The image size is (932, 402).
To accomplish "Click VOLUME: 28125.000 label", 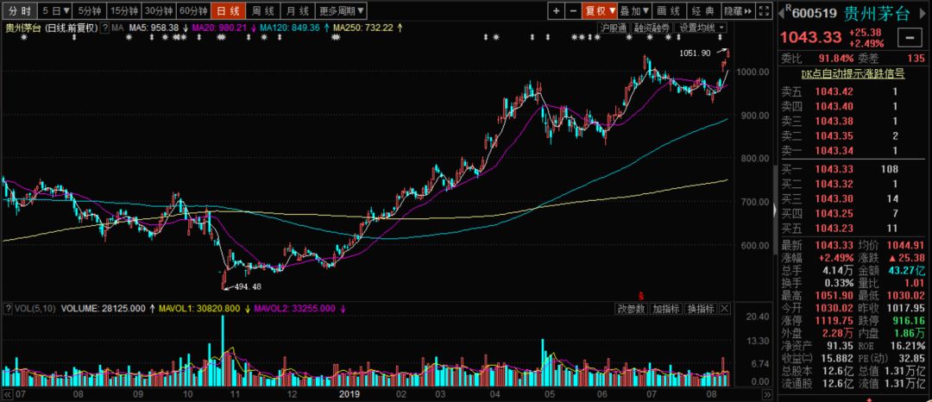I will pyautogui.click(x=104, y=309).
